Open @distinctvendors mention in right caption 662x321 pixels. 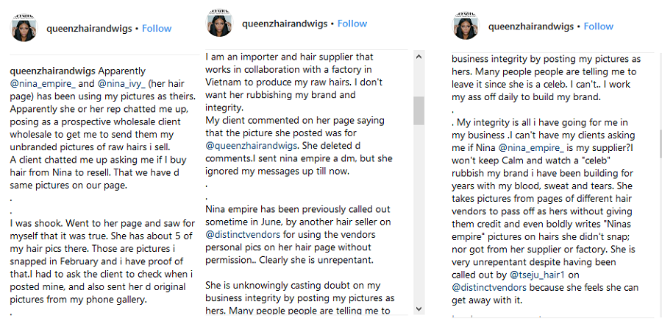(491, 287)
